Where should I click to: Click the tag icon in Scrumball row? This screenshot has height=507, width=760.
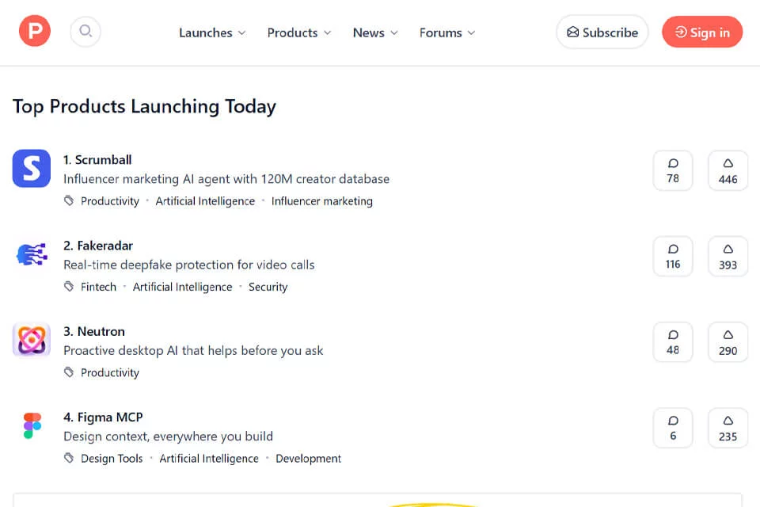point(69,200)
